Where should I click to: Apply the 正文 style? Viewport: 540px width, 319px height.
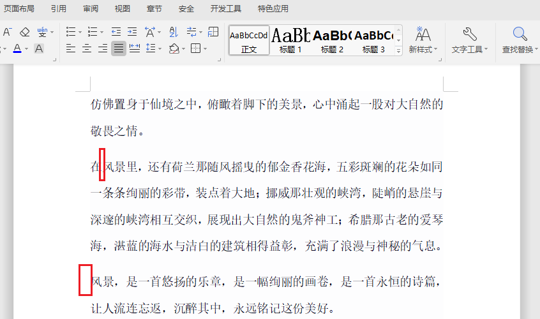[249, 40]
